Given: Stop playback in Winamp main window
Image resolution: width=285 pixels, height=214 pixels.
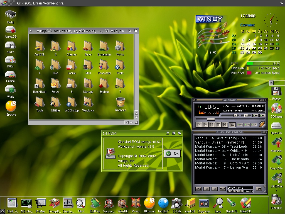Looking at the screenshot, I should (x=218, y=125).
